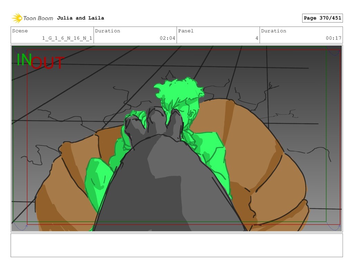This screenshot has width=354, height=273.
Task: Click the panel duration value '00:17'
Action: click(x=334, y=38)
